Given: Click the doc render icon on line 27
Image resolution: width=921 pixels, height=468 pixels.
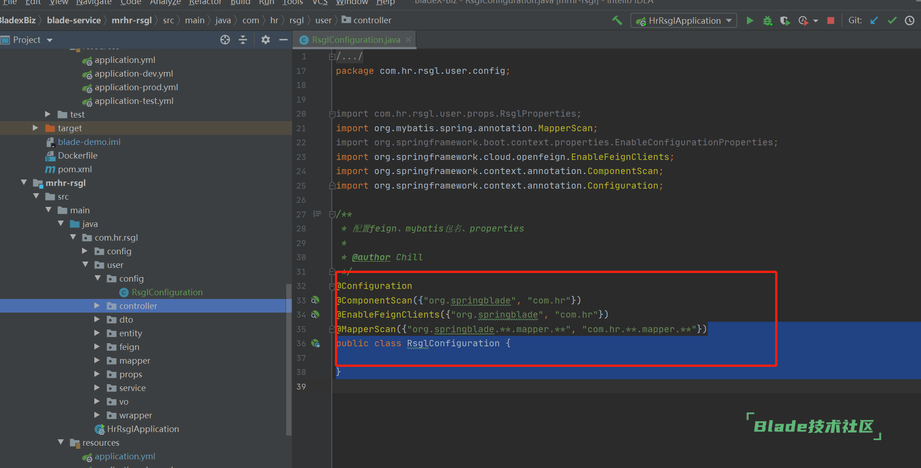Looking at the screenshot, I should coord(317,214).
